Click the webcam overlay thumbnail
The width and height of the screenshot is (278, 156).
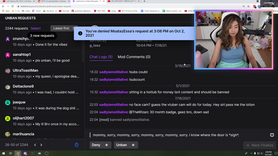pyautogui.click(x=234, y=39)
